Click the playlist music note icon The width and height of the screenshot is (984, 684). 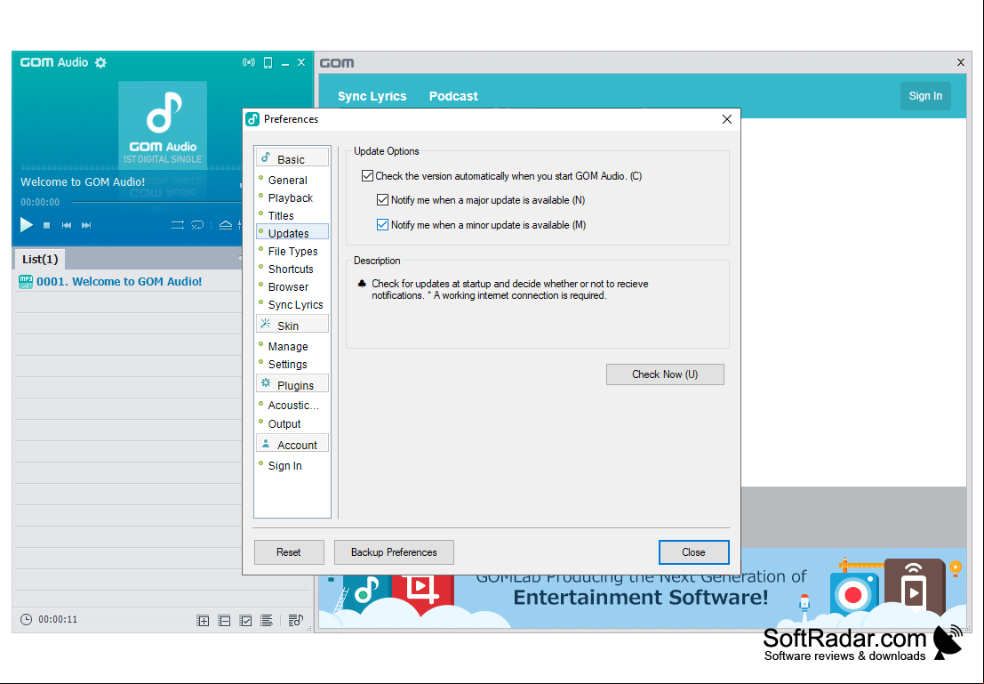[295, 621]
